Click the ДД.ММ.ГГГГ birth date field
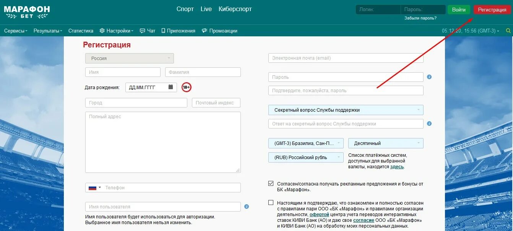Viewport: 513px width, 231px height. click(151, 87)
